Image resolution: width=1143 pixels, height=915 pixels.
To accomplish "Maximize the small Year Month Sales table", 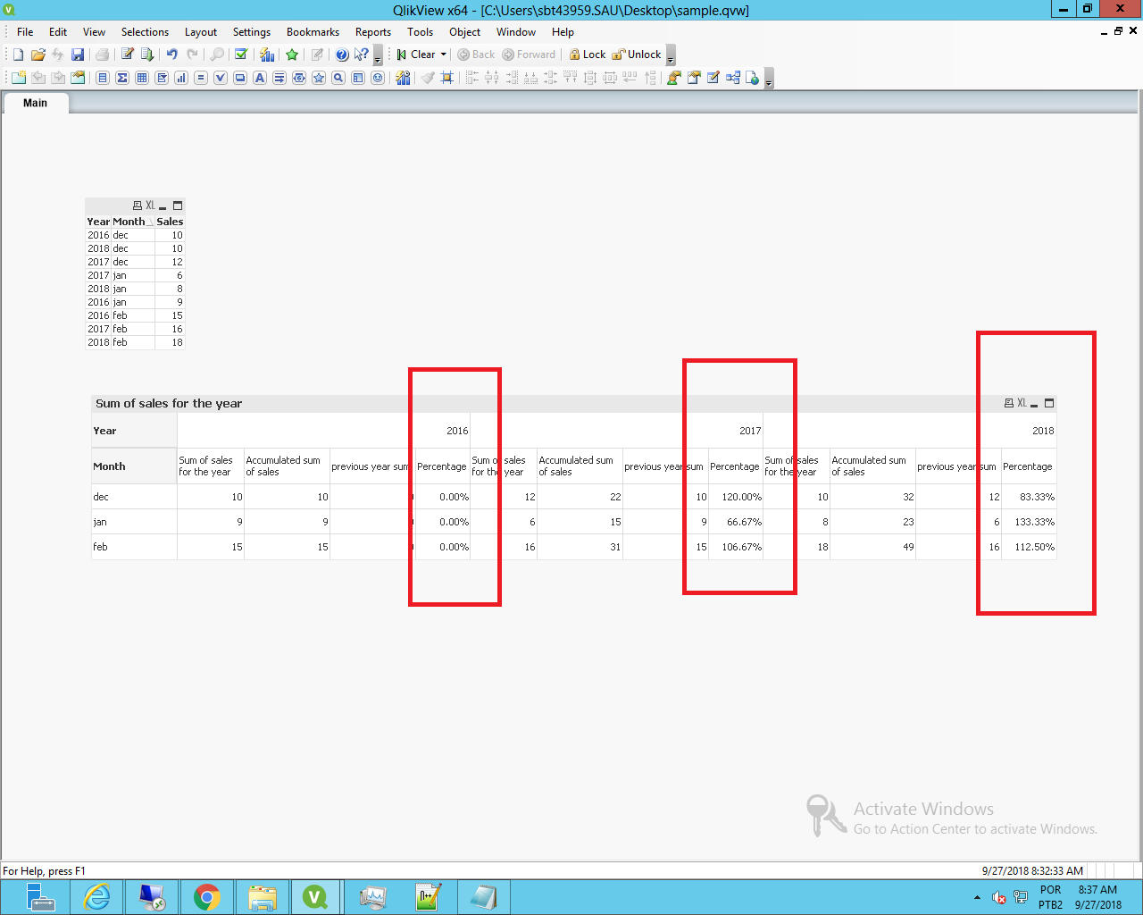I will 178,206.
